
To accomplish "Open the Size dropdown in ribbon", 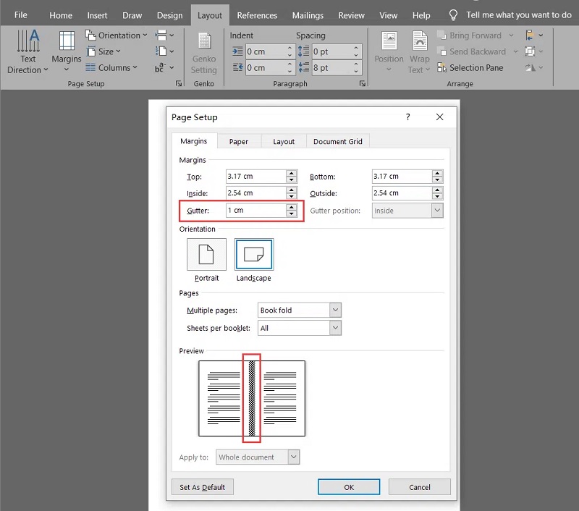I will (103, 51).
